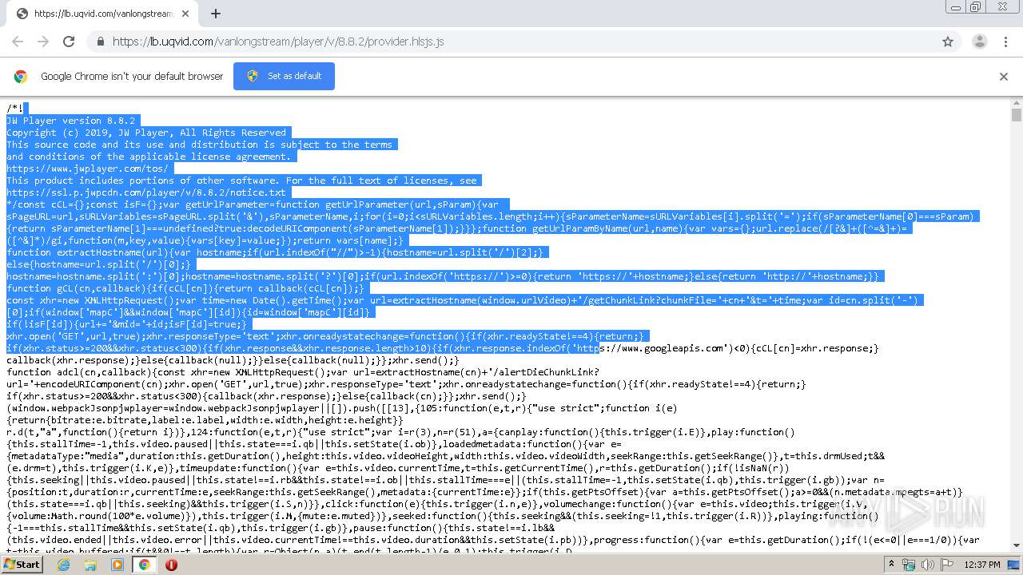Click the Chrome logo in the infobar

21,77
